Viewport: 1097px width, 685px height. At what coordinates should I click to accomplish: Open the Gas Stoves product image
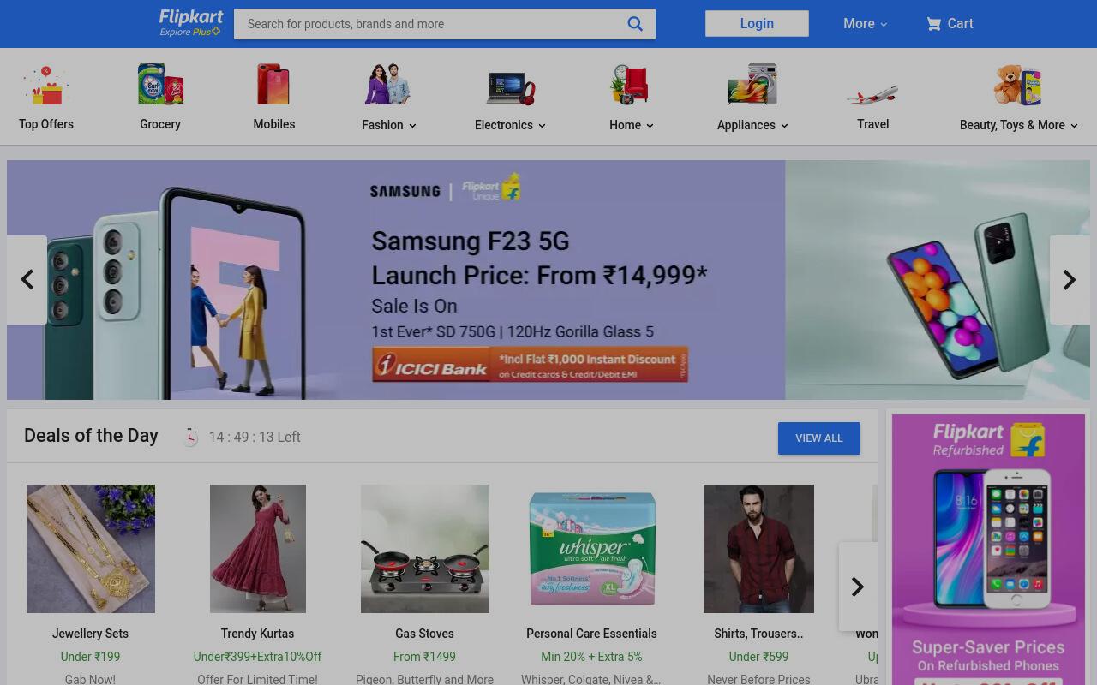(425, 549)
